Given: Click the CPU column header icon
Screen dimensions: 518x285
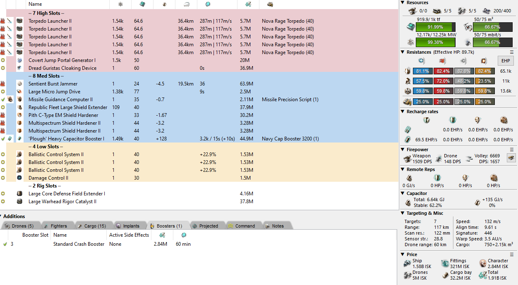Looking at the screenshot, I should point(142,4).
